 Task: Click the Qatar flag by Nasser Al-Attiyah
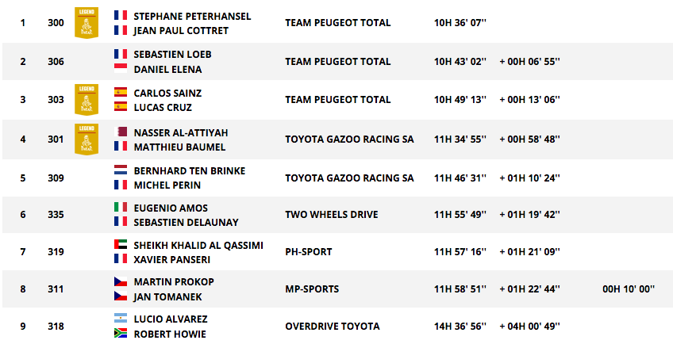(x=121, y=132)
